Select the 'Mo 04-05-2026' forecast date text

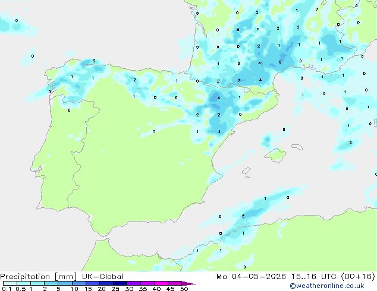251,277
